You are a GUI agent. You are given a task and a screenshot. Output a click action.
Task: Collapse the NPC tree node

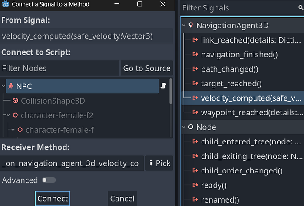pyautogui.click(x=4, y=86)
